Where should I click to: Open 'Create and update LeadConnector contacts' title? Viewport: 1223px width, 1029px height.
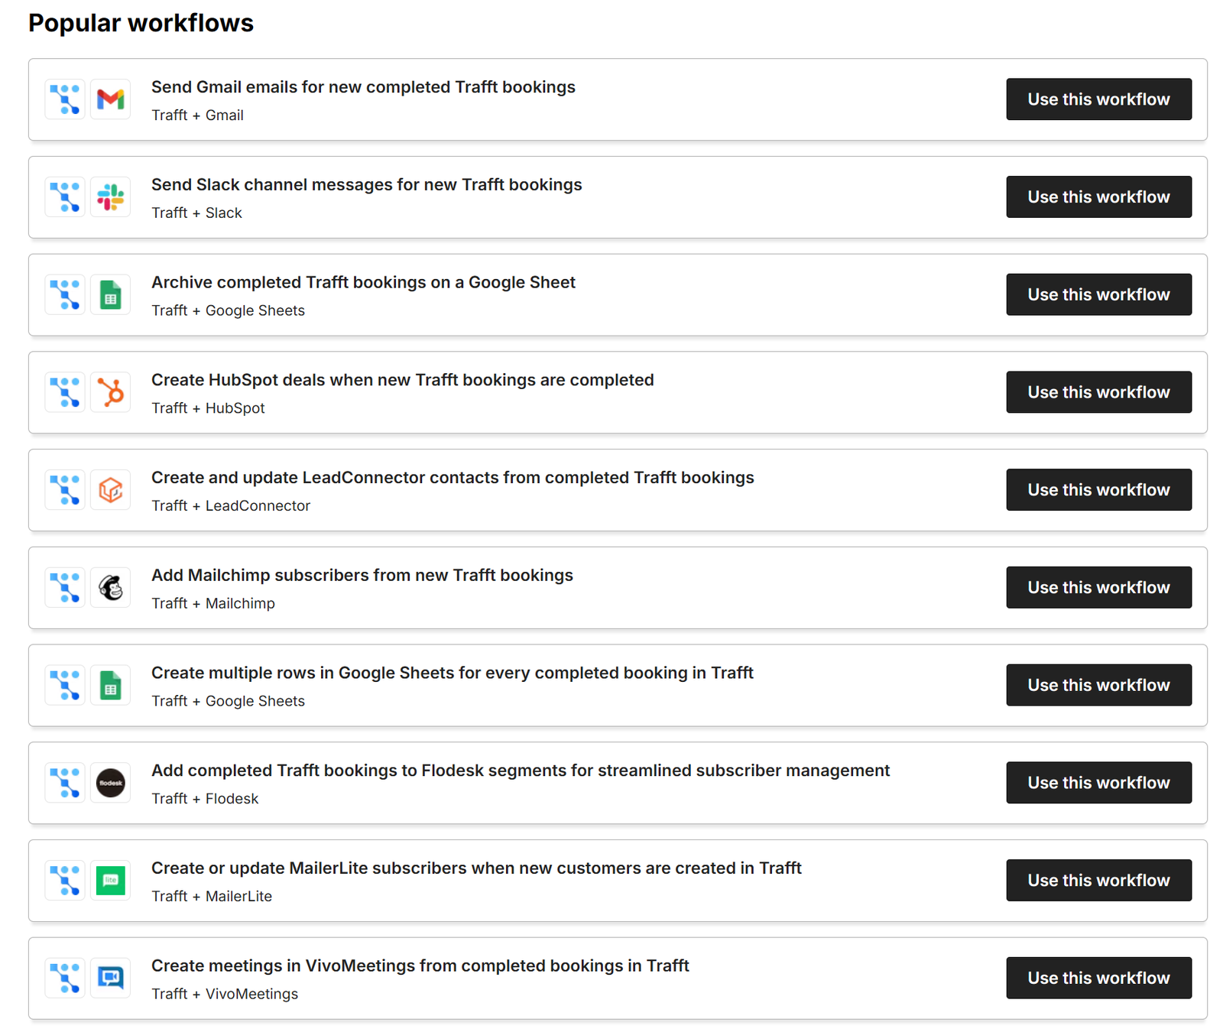click(x=453, y=478)
